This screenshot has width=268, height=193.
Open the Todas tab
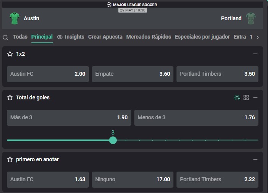tap(20, 37)
